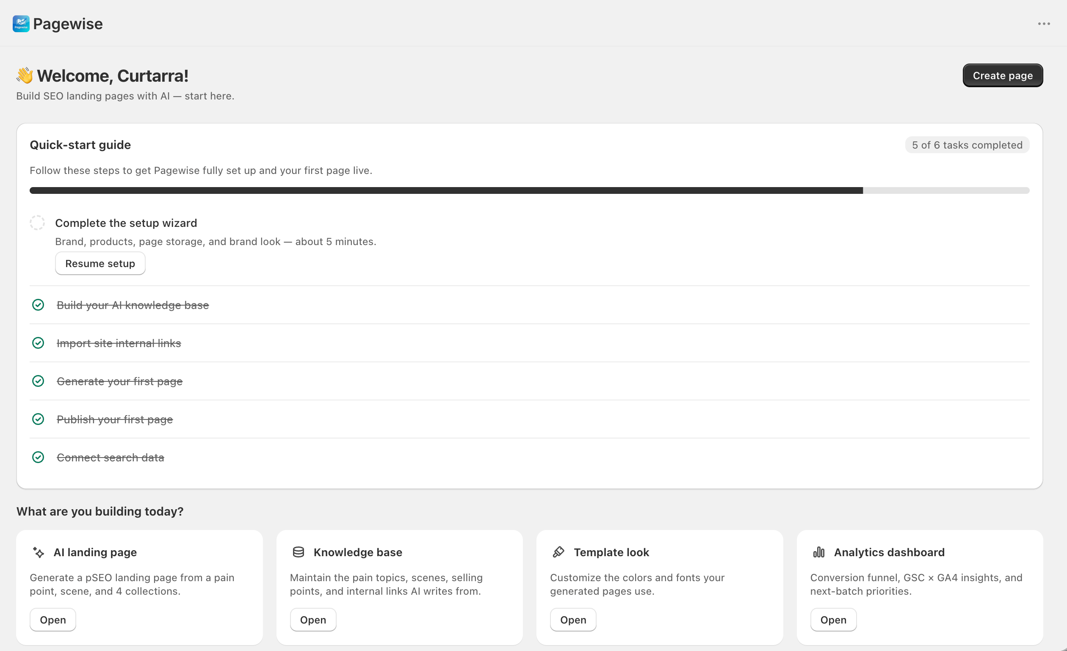Click the What are you building today heading
The width and height of the screenshot is (1067, 651).
coord(100,512)
